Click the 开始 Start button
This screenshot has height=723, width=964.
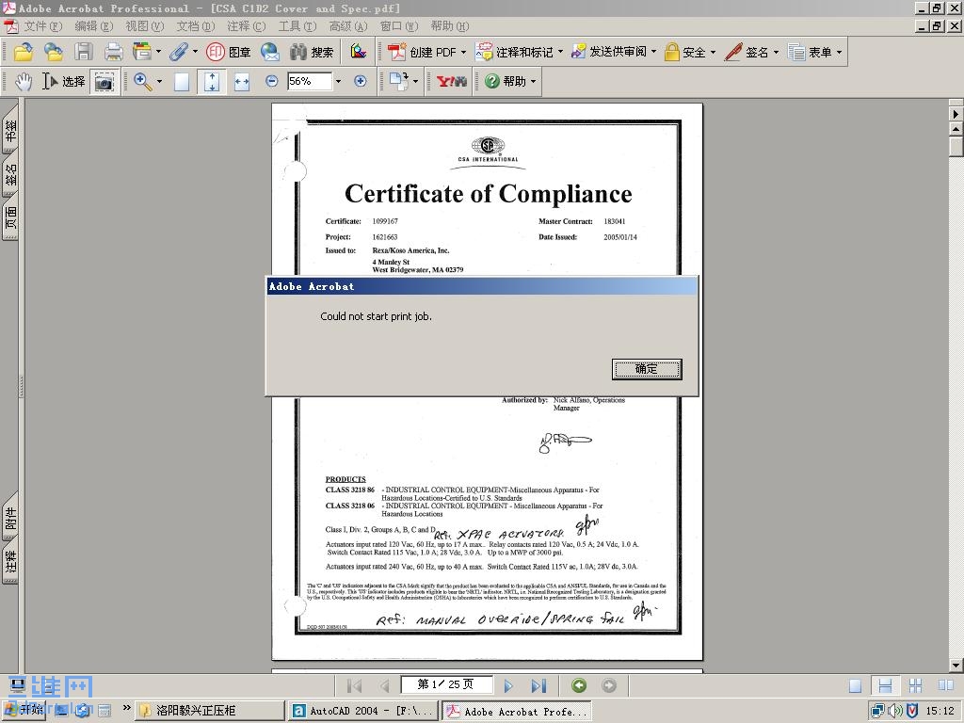(x=24, y=710)
